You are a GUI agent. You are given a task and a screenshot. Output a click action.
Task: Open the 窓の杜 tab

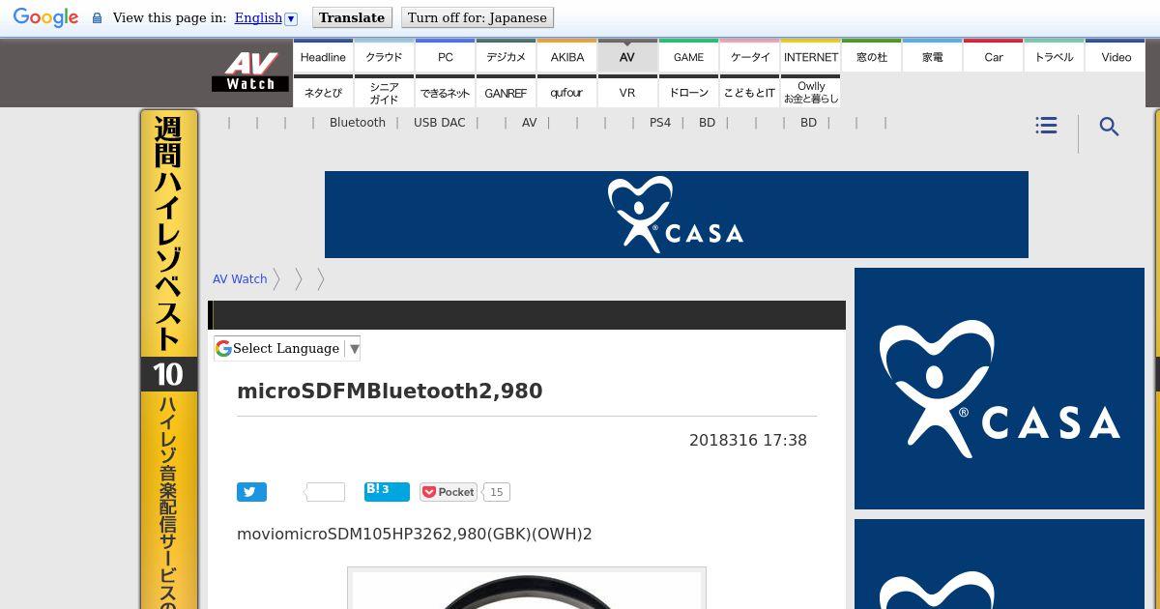coord(871,56)
